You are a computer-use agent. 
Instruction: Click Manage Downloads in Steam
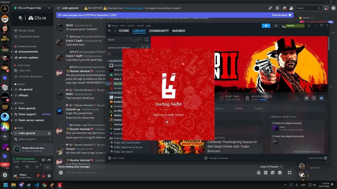point(216,158)
